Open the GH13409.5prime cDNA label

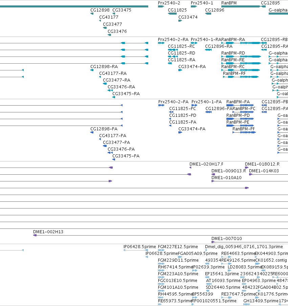261,301
